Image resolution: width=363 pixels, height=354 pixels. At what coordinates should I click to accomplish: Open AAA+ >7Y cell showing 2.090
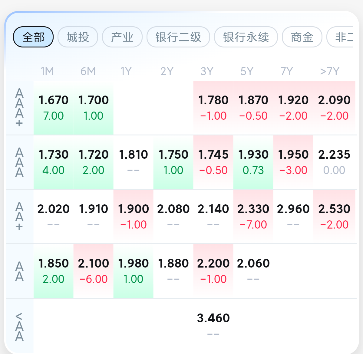(x=334, y=108)
